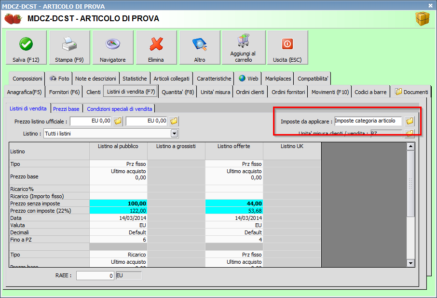The width and height of the screenshot is (437, 298).
Task: Click the strawberry article icon in header
Action: (x=13, y=19)
